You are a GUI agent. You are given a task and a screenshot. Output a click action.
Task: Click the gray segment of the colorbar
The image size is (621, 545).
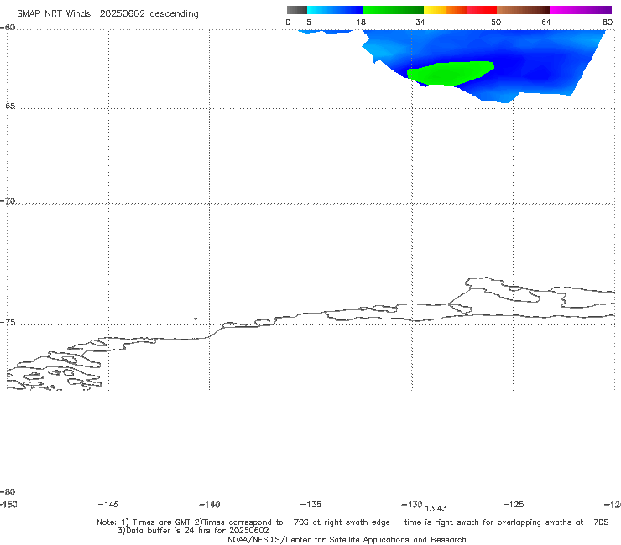coord(297,10)
